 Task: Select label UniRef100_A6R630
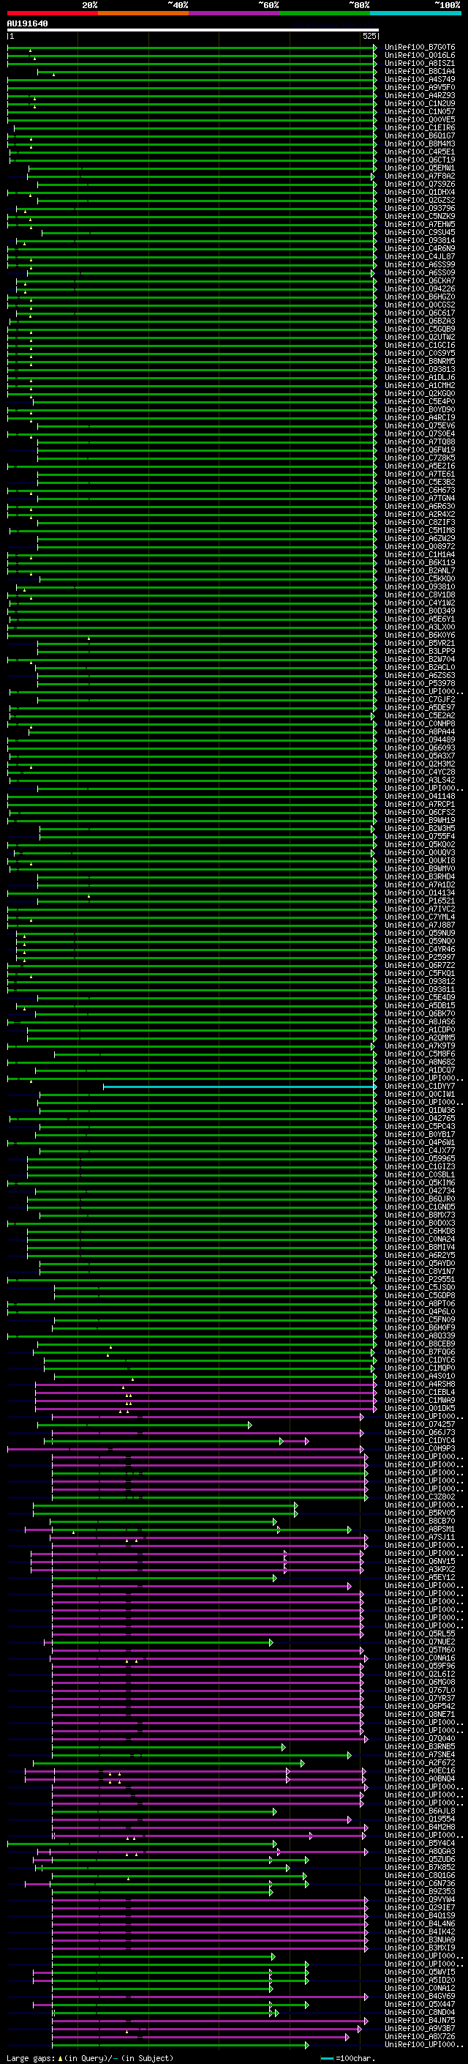tap(420, 507)
